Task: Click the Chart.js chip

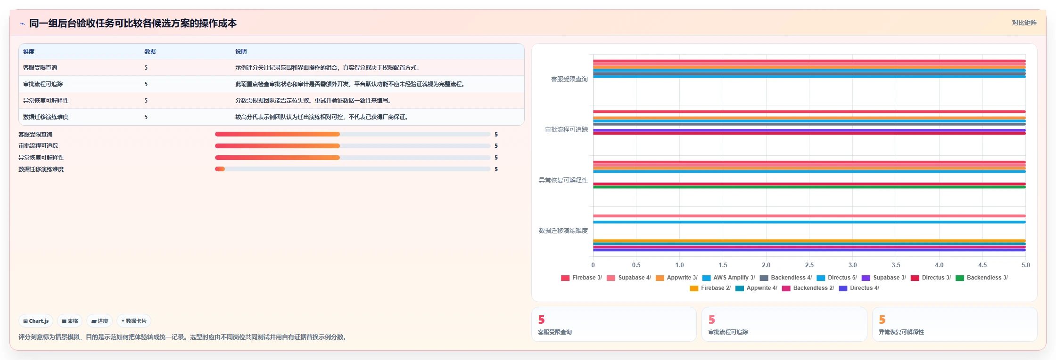Action: [36, 321]
